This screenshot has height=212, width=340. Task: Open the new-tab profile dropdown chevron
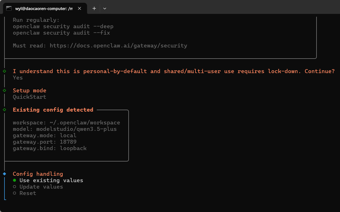(105, 8)
